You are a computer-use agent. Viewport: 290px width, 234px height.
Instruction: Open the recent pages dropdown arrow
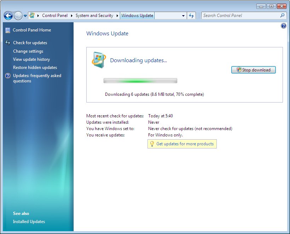pos(25,16)
